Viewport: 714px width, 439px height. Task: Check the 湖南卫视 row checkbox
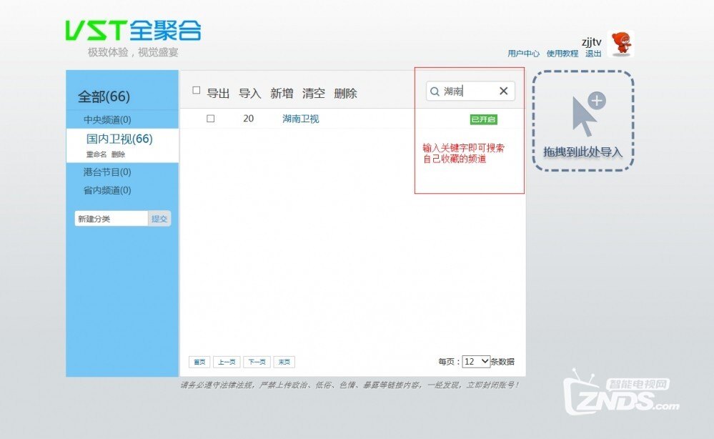coord(211,119)
